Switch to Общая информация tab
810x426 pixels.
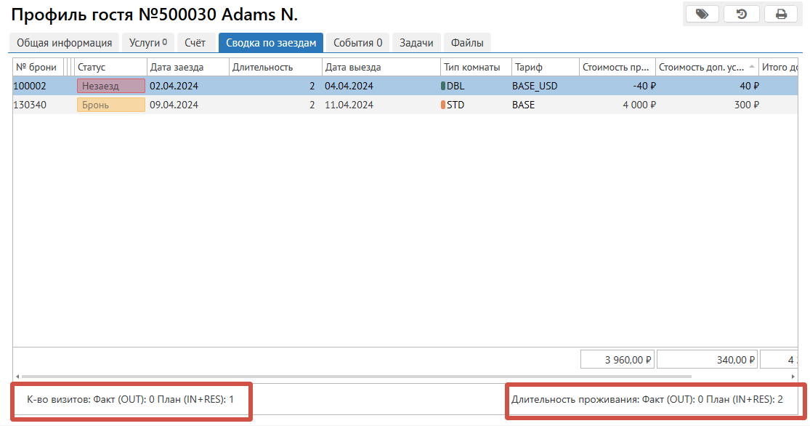(x=64, y=43)
